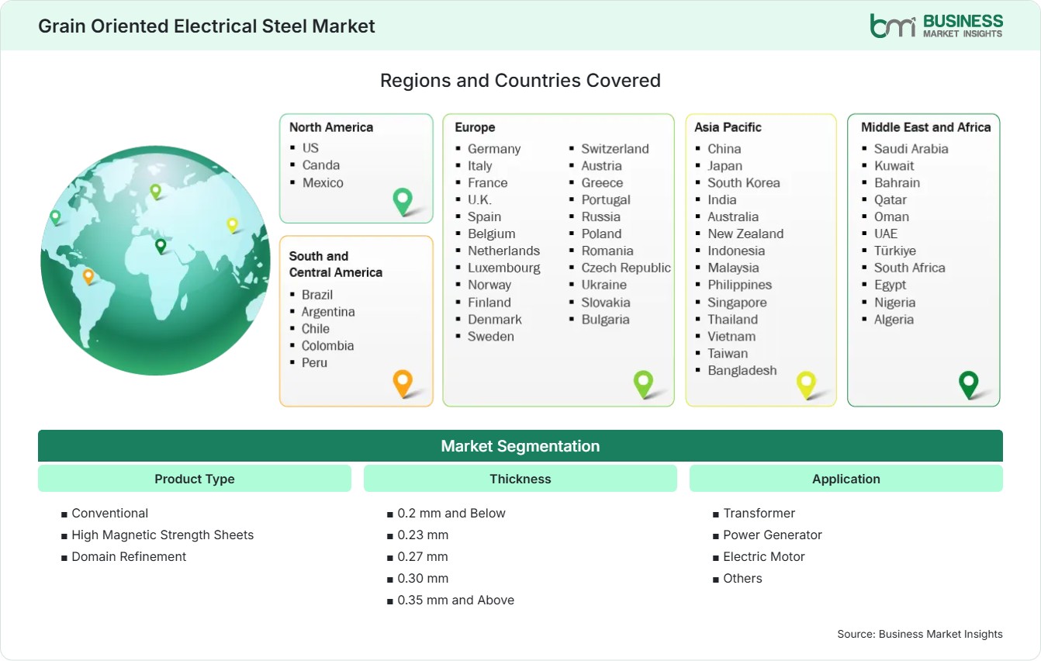Screen dimensions: 1041x661
Task: Click 'Bangladesh' in Asia Pacific list
Action: point(742,370)
